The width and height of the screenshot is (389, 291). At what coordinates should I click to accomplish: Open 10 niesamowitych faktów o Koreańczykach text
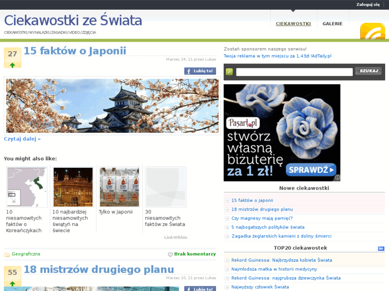(24, 221)
